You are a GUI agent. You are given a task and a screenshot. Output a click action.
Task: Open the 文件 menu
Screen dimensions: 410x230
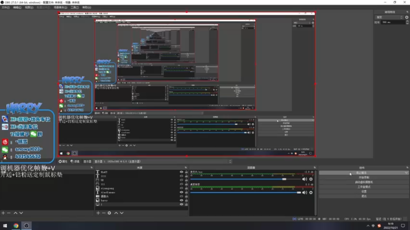point(6,7)
